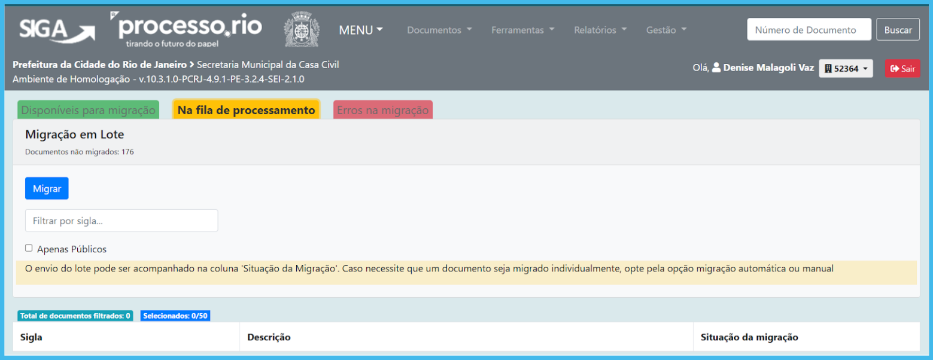933x360 pixels.
Task: Click the Rio city crest emblem
Action: [302, 30]
